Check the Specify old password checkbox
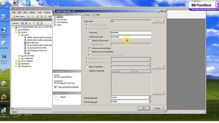The width and height of the screenshot is (219, 123). click(x=90, y=40)
